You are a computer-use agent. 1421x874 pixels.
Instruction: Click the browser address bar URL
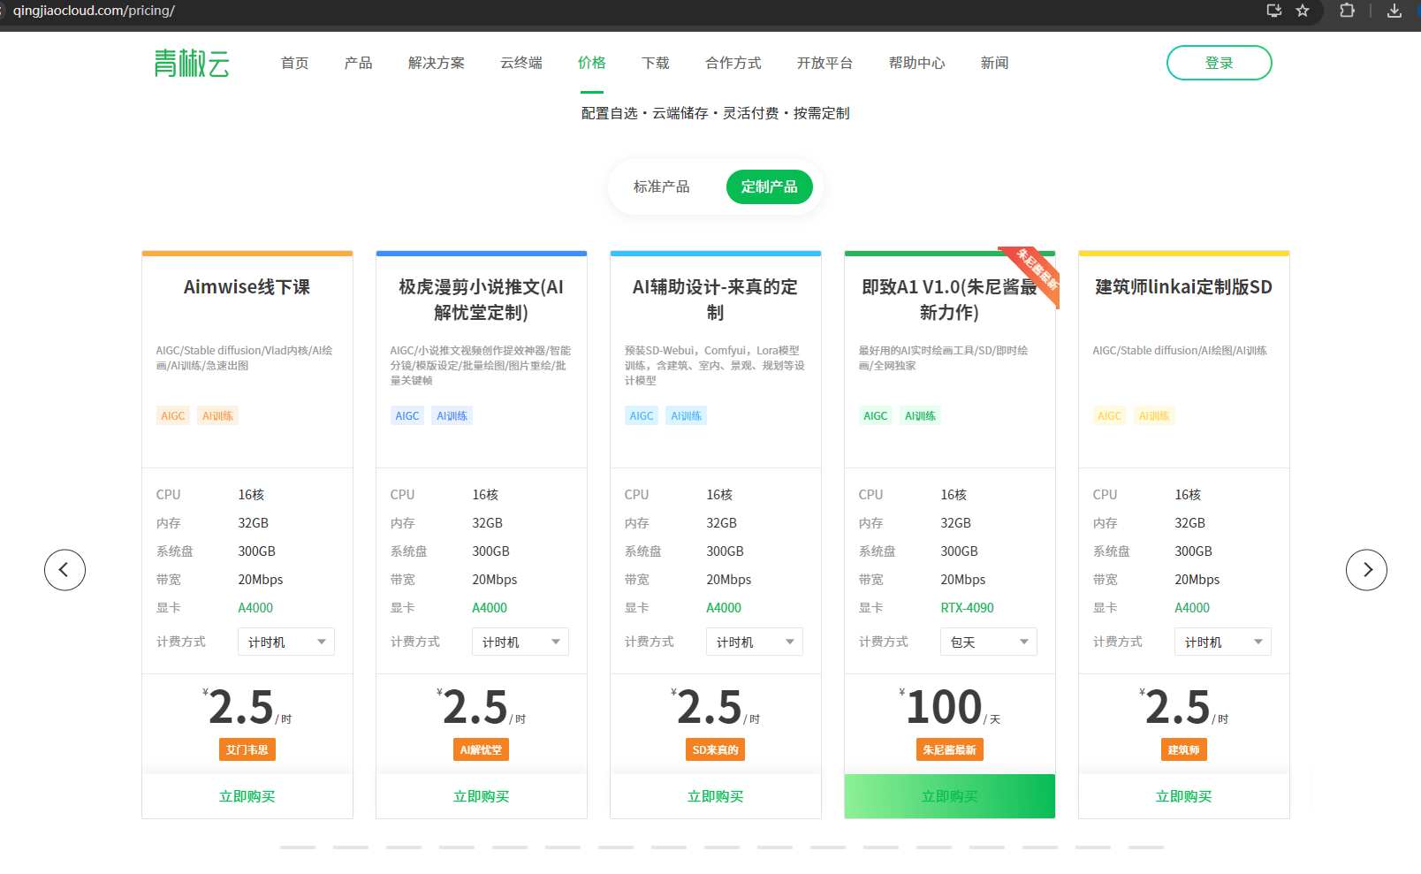pyautogui.click(x=94, y=11)
